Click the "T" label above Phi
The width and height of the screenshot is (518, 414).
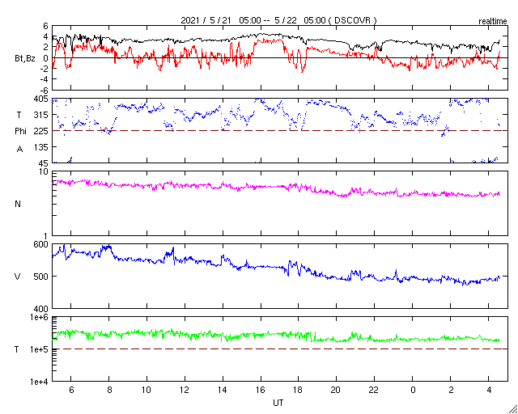[x=19, y=115]
